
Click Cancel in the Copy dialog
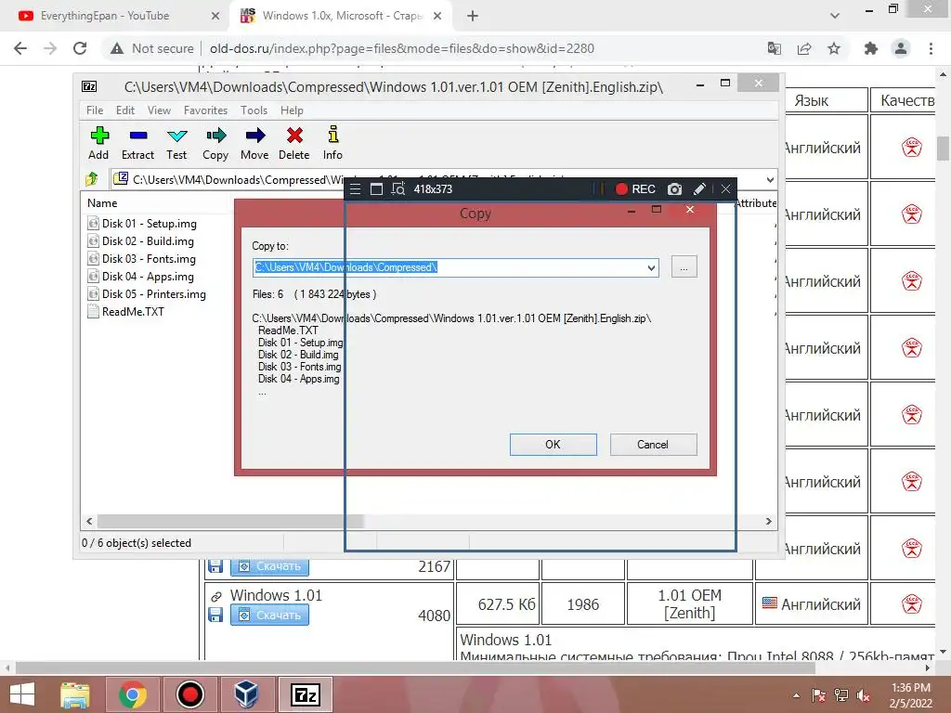pyautogui.click(x=653, y=445)
